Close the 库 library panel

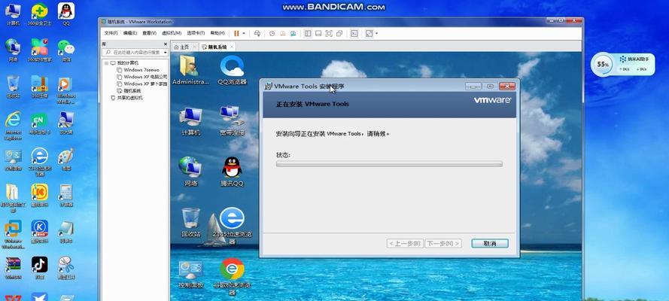pos(166,44)
